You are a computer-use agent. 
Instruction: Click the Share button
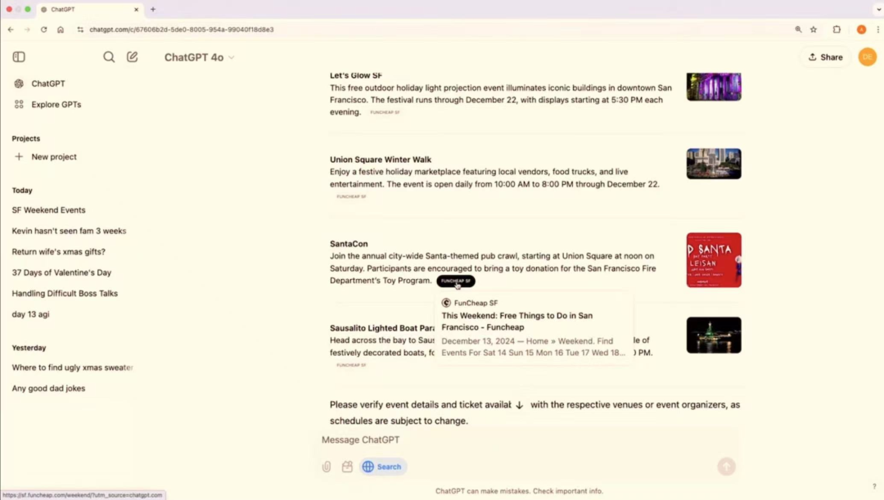[x=825, y=57]
